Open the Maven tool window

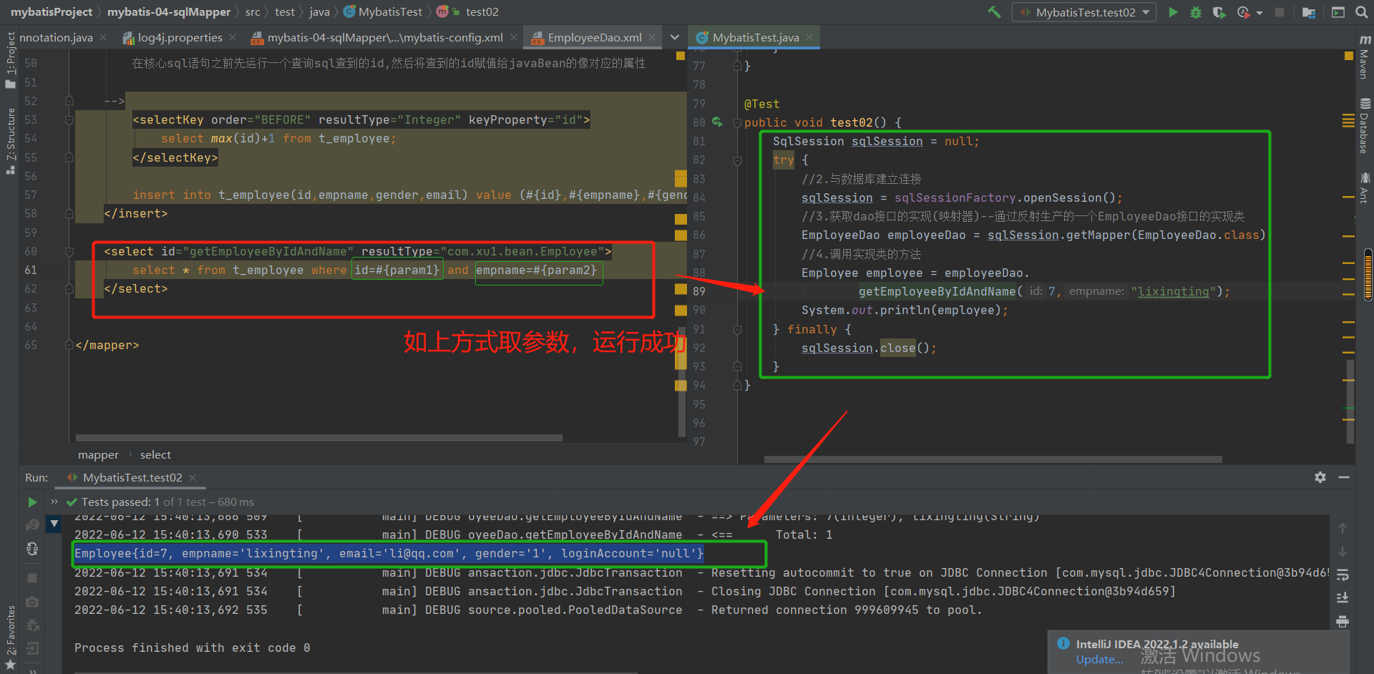click(1365, 57)
